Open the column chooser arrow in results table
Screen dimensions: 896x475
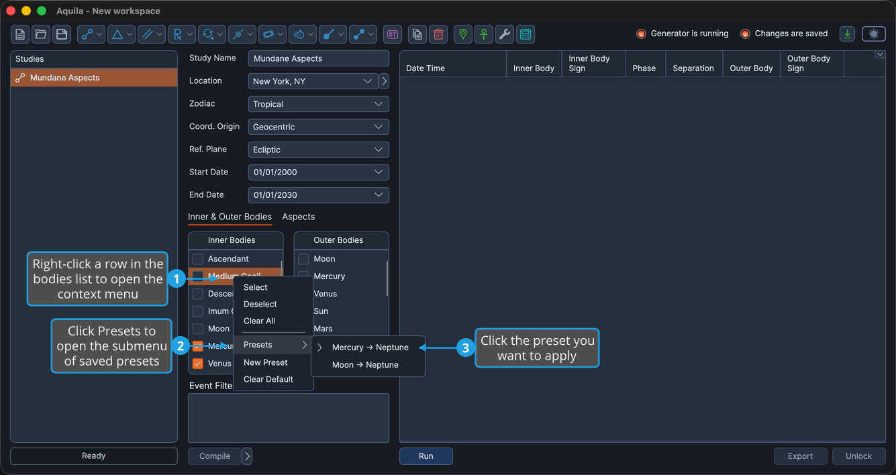pyautogui.click(x=880, y=55)
